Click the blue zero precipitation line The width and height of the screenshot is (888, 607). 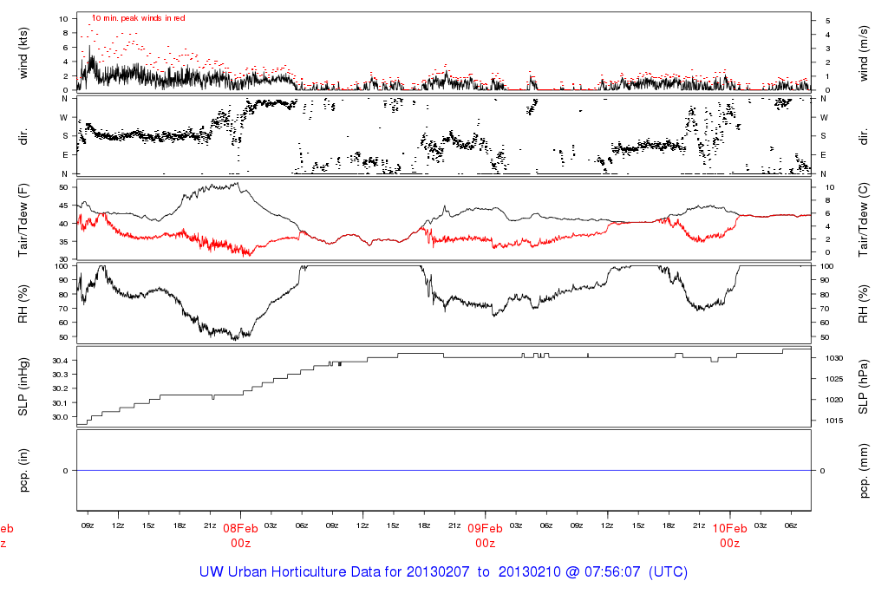444,471
